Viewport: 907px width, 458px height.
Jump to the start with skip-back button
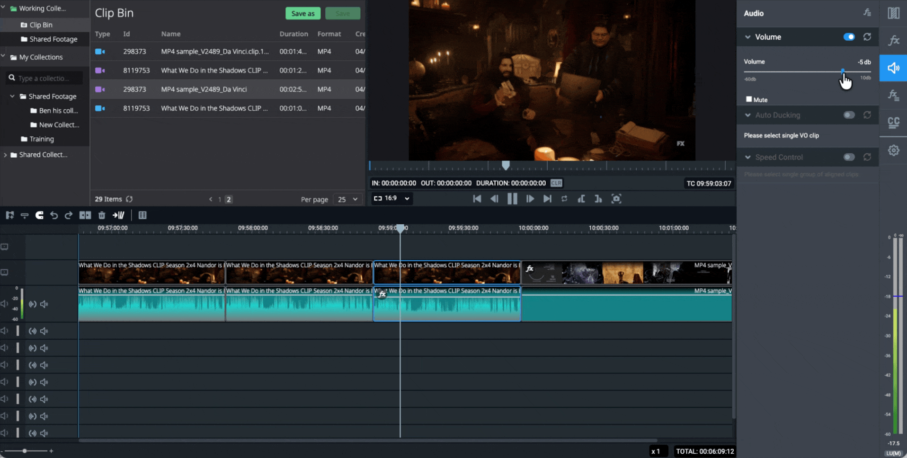click(x=477, y=199)
